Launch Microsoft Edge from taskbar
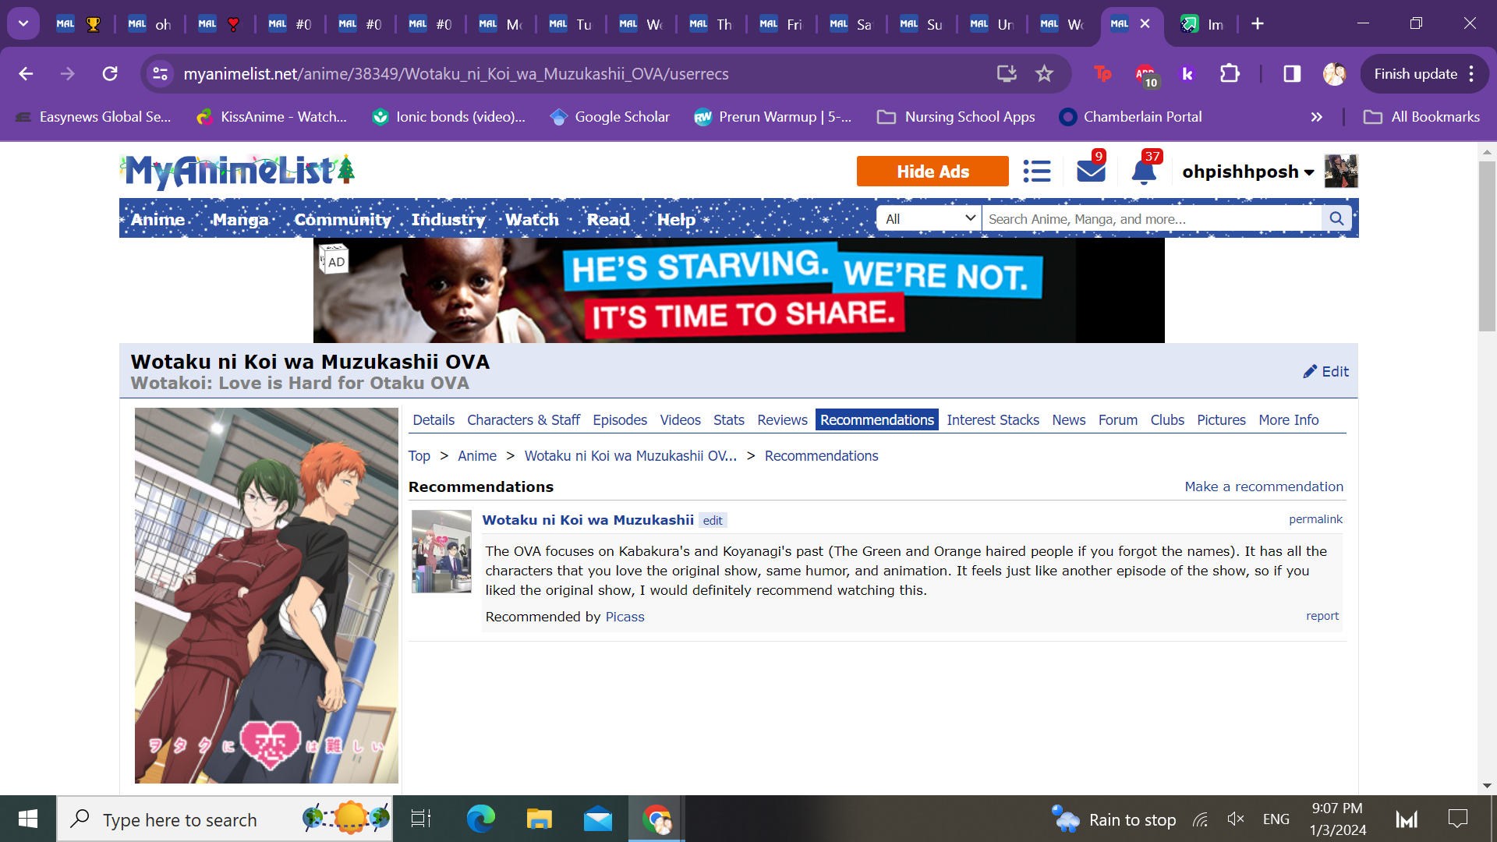This screenshot has width=1497, height=842. coord(480,819)
